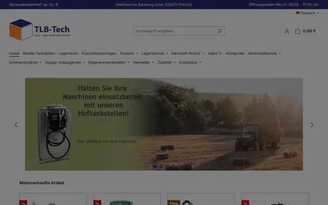Select first slider dot indicator
The height and width of the screenshot is (205, 328).
pyautogui.click(x=155, y=167)
